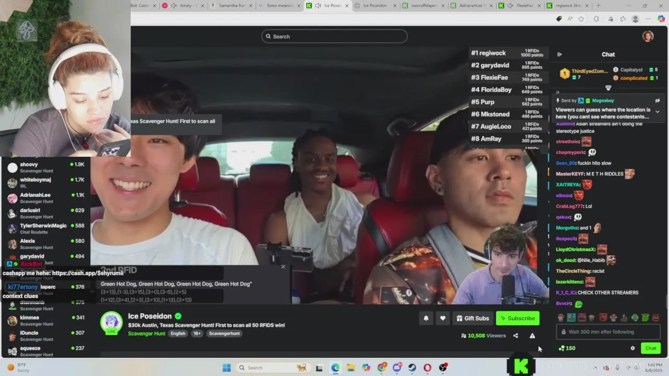Open Microsoft Edge from the taskbar

(335, 368)
